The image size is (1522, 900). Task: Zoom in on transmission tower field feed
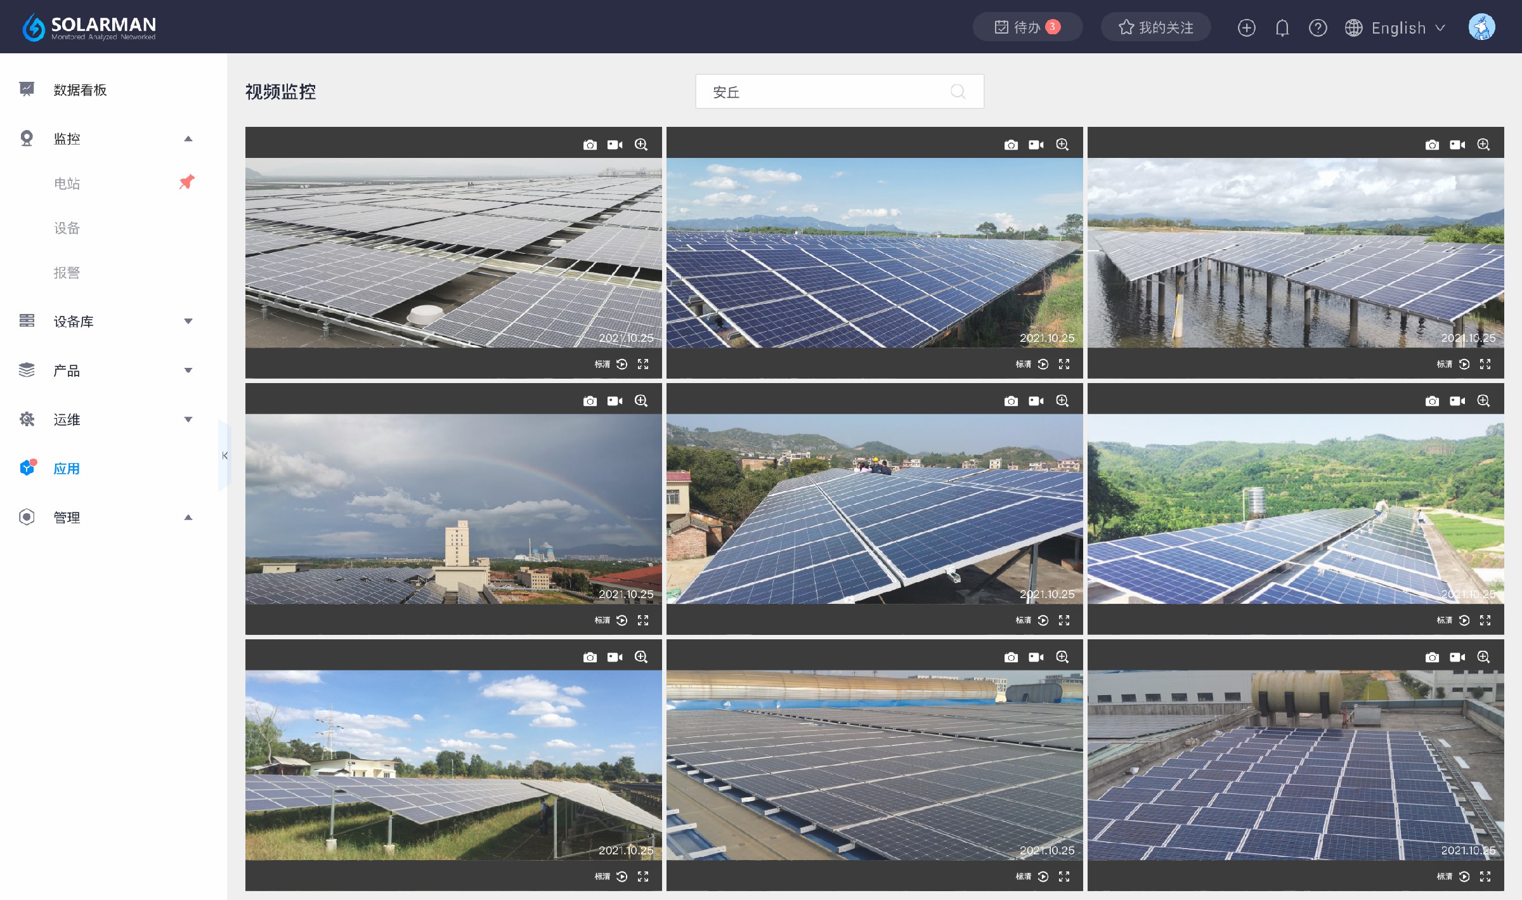(641, 657)
